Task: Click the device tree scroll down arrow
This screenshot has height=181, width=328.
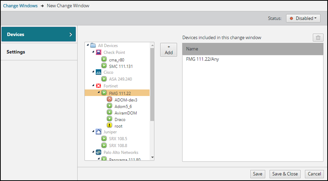Action: (x=152, y=157)
